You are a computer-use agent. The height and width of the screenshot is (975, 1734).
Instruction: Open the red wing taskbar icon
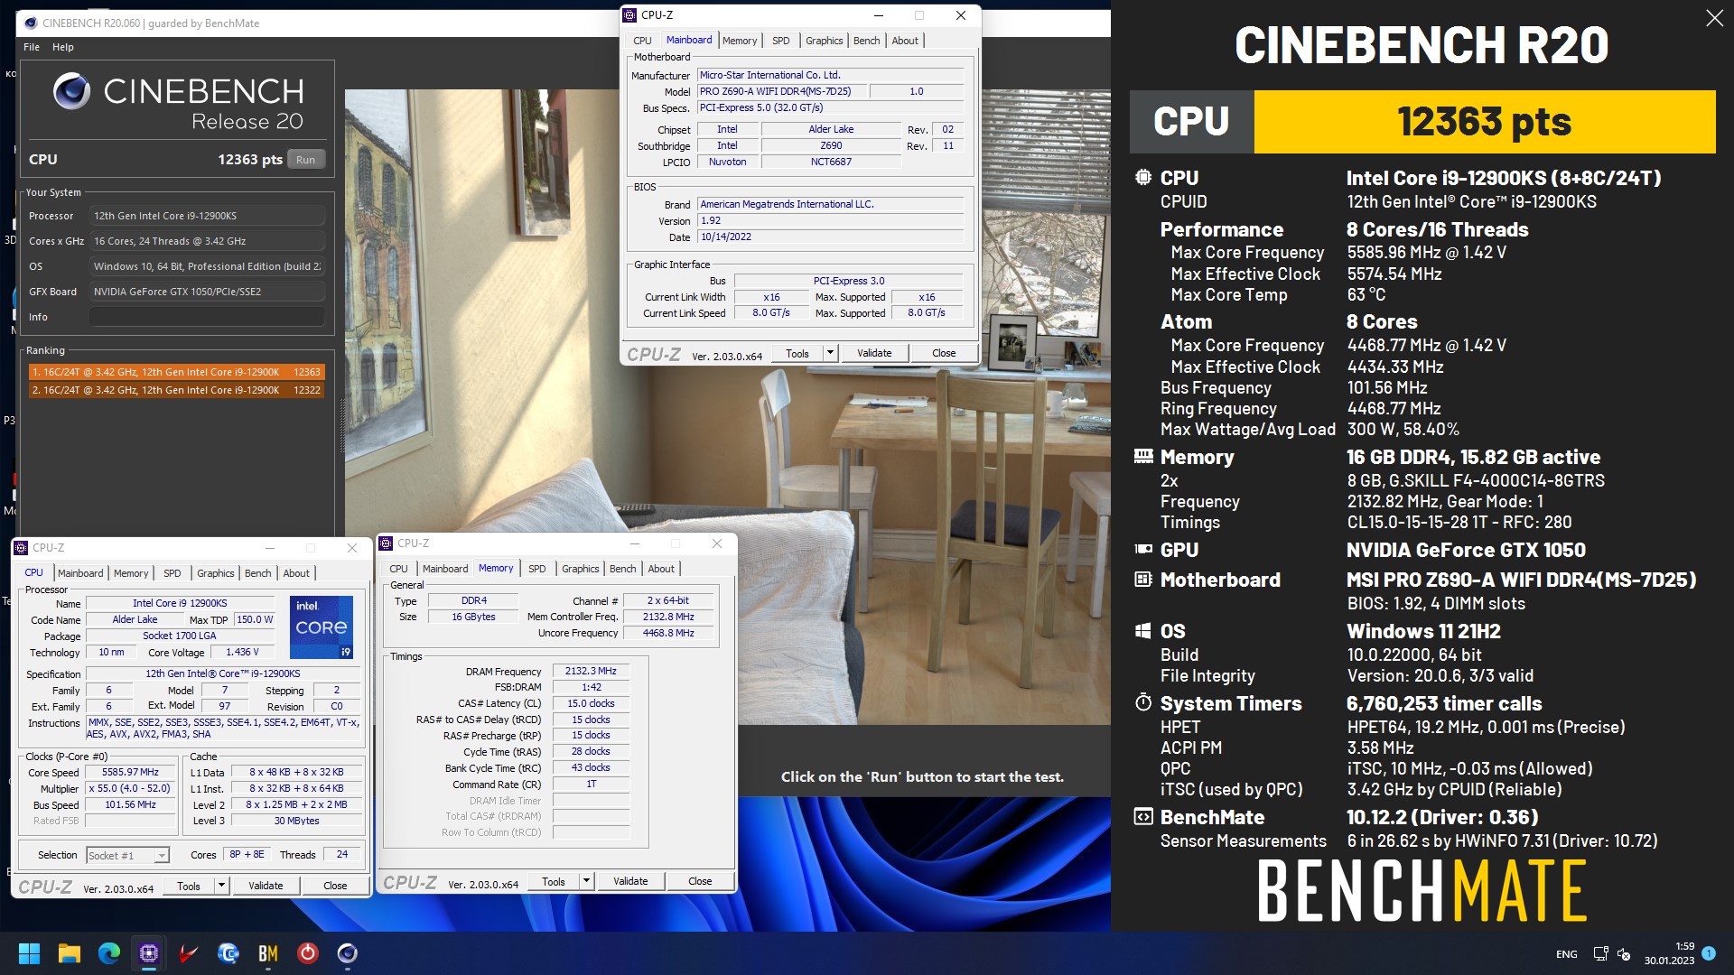tap(189, 953)
